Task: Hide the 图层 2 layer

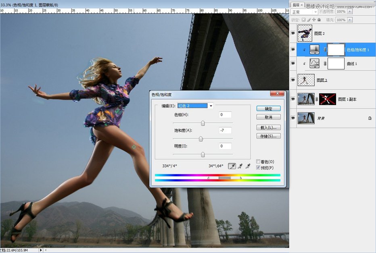Action: pos(293,33)
